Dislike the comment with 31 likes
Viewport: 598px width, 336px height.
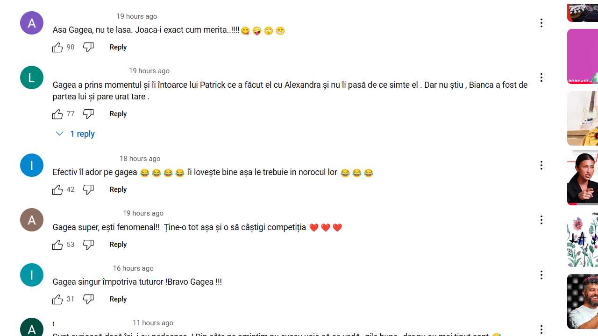88,299
